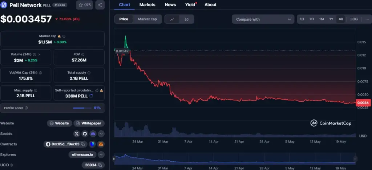Open the share icon button
This screenshot has height=170, width=372.
[100, 5]
